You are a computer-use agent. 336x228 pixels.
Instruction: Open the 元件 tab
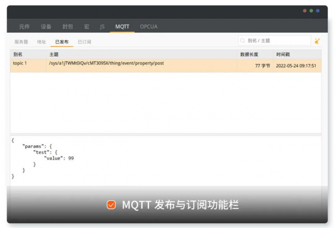click(24, 26)
